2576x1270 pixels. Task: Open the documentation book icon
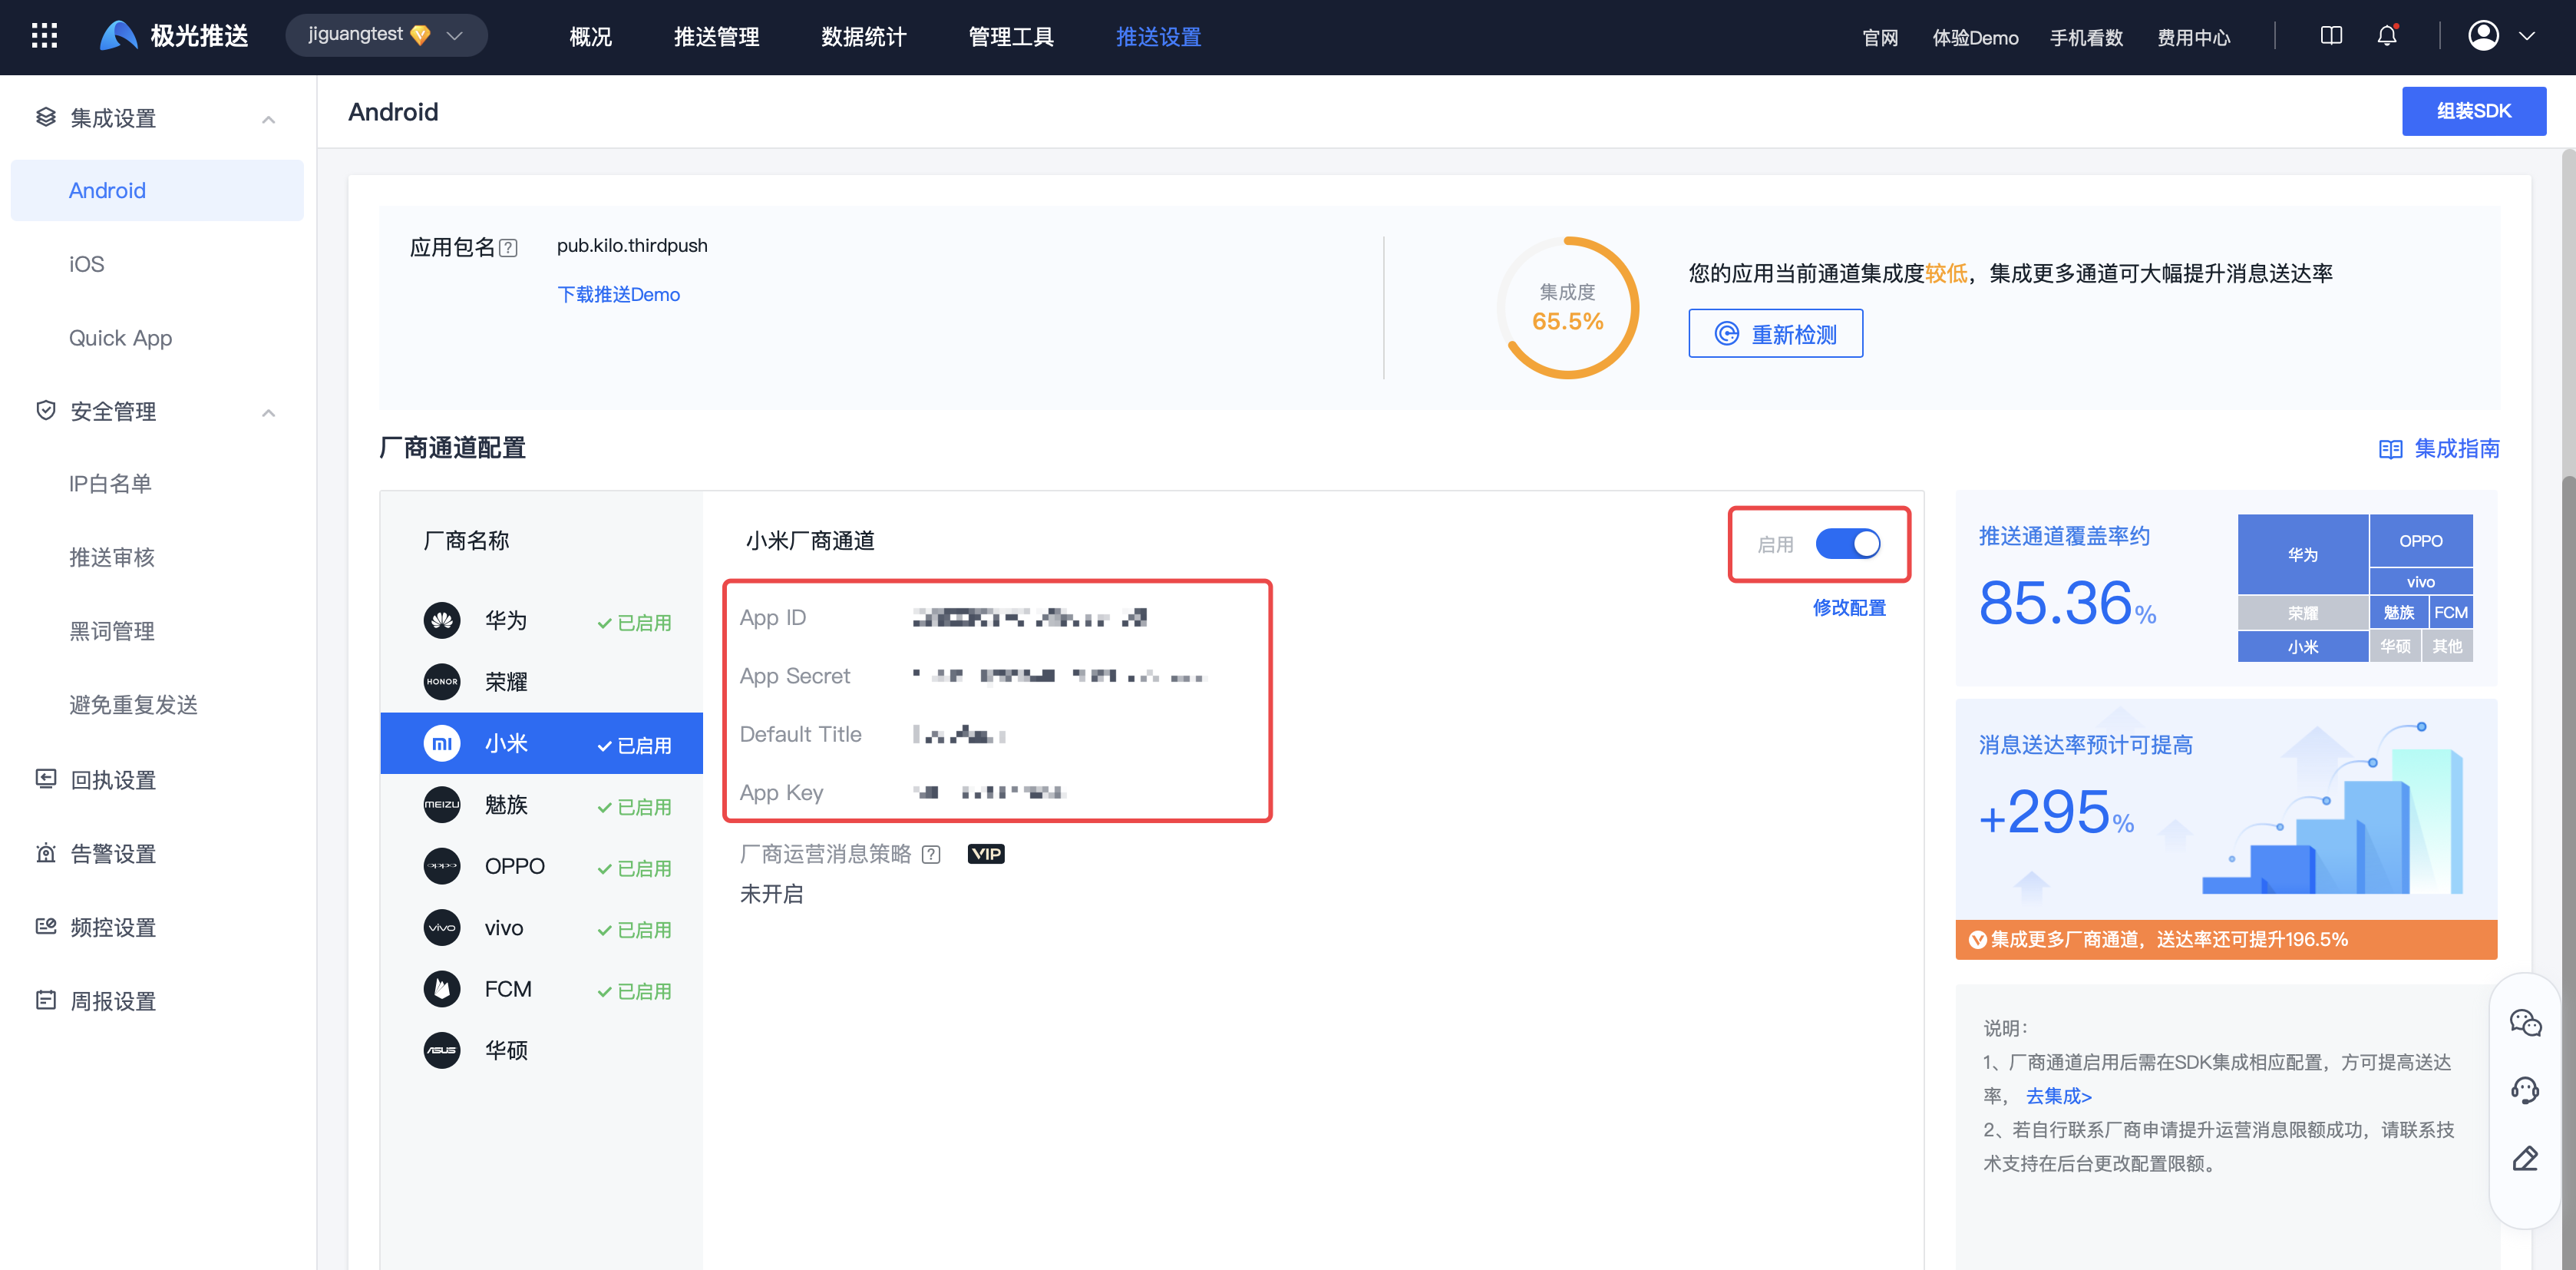pyautogui.click(x=2331, y=36)
